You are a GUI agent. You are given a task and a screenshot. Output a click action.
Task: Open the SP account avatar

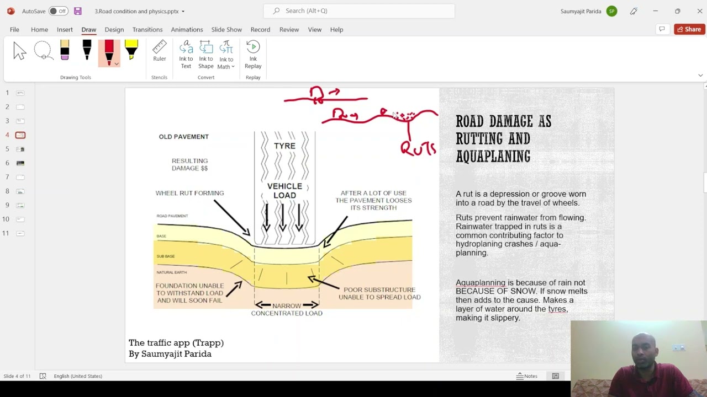tap(611, 11)
